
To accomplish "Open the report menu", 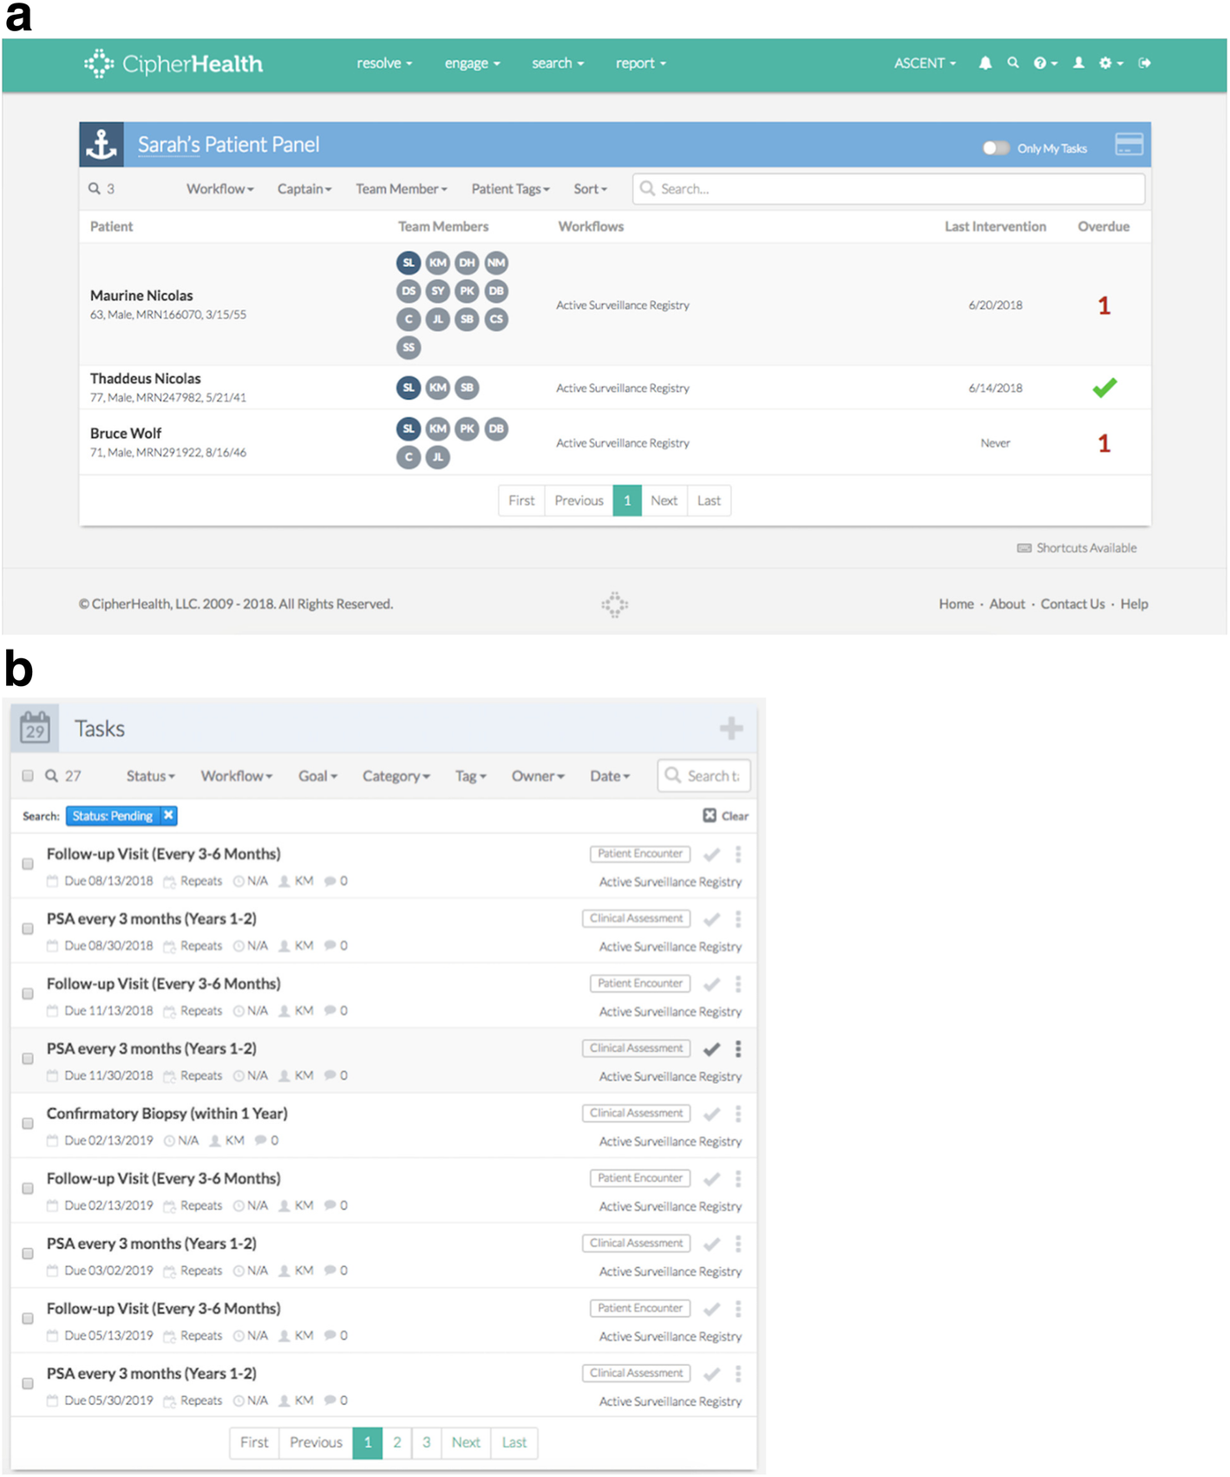I will click(x=641, y=63).
